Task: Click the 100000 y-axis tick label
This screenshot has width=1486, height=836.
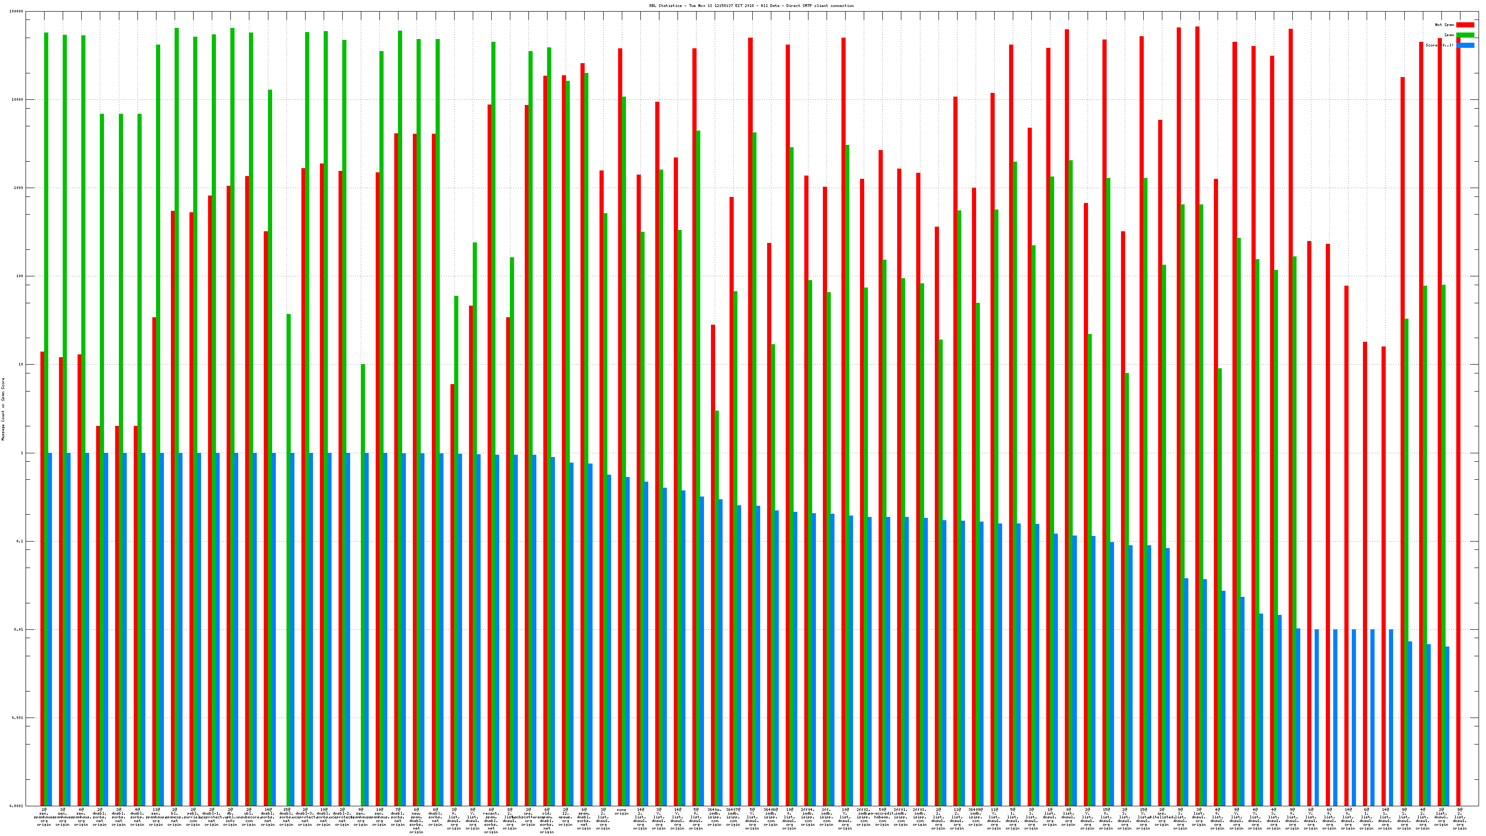Action: [16, 12]
